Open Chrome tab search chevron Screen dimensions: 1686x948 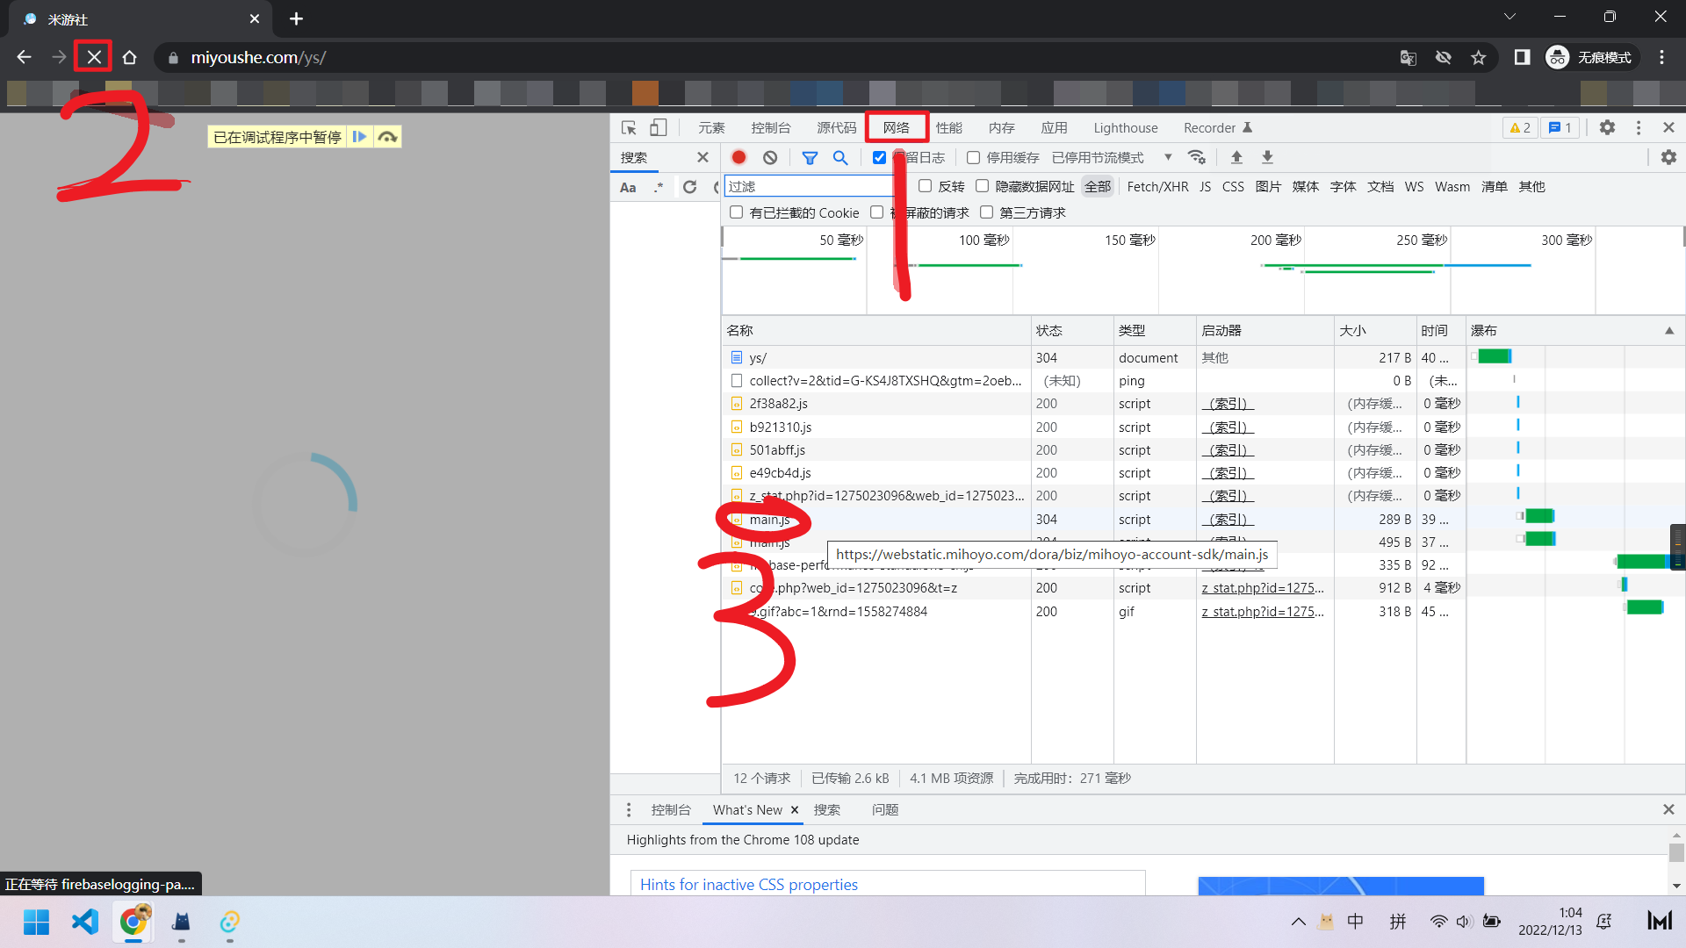coord(1509,18)
